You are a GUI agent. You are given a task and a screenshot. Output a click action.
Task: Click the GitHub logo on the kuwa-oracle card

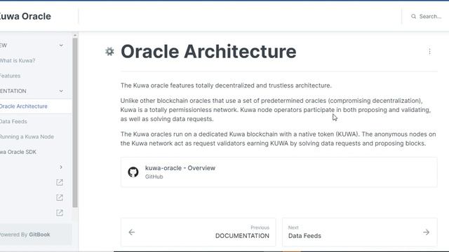pyautogui.click(x=133, y=172)
